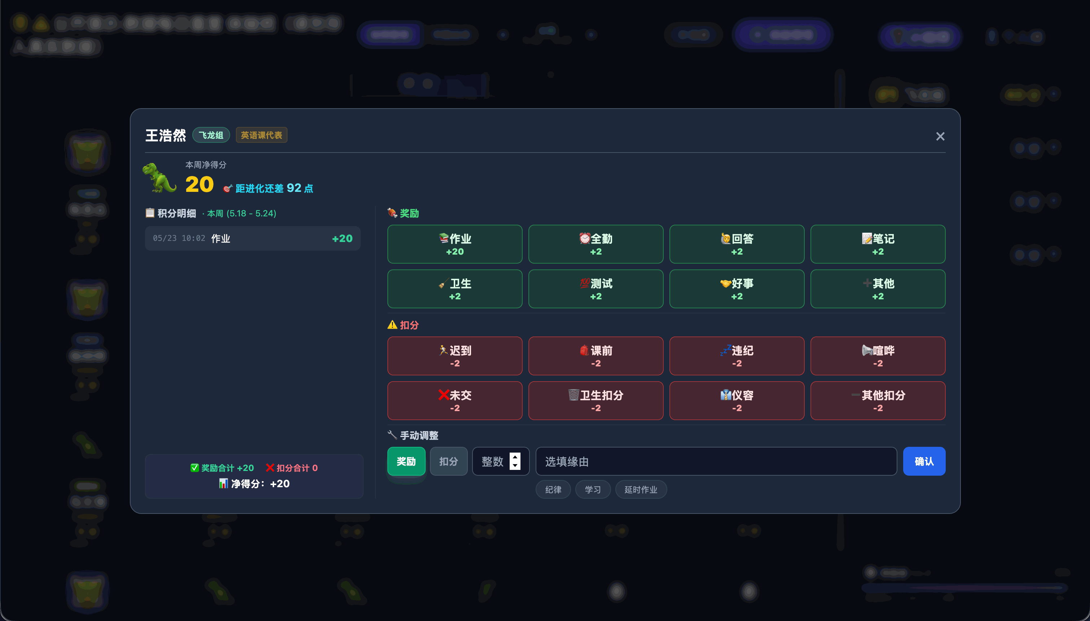
Task: Click the green dinosaur avatar
Action: click(159, 178)
